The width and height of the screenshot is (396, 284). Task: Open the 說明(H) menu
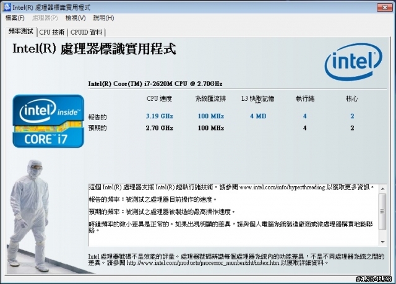pyautogui.click(x=103, y=18)
